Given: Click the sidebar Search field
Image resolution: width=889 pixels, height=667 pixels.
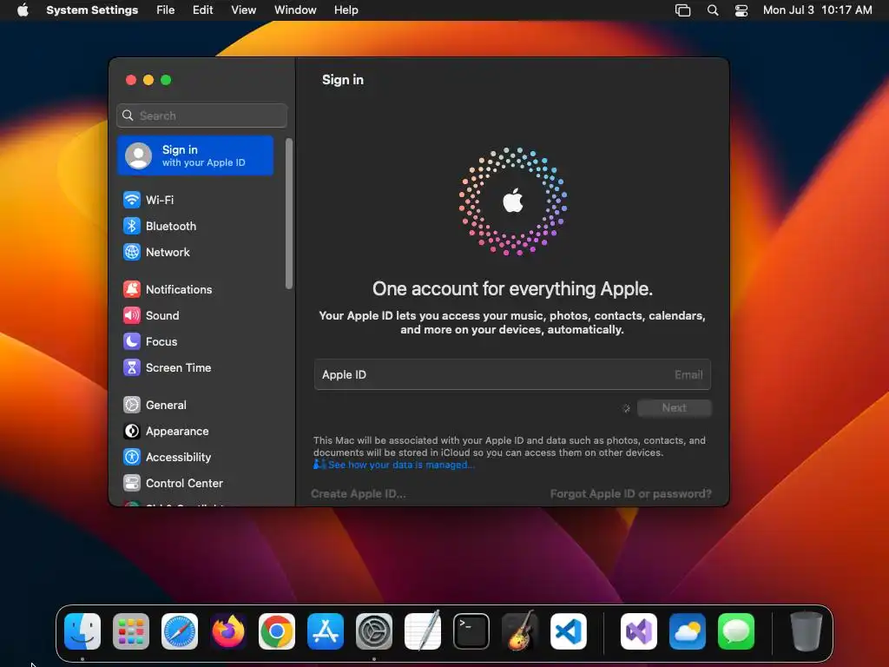Looking at the screenshot, I should [x=201, y=116].
